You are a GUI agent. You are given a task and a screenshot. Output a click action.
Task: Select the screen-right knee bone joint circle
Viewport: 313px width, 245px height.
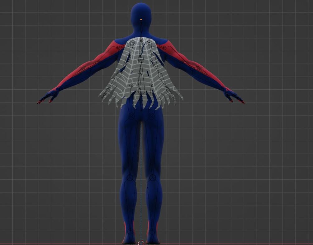(x=153, y=177)
